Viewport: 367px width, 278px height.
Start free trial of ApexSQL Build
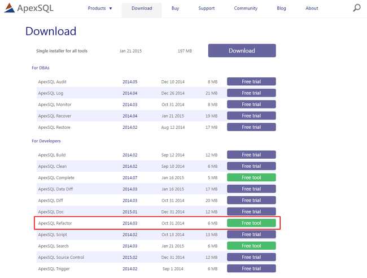click(251, 155)
